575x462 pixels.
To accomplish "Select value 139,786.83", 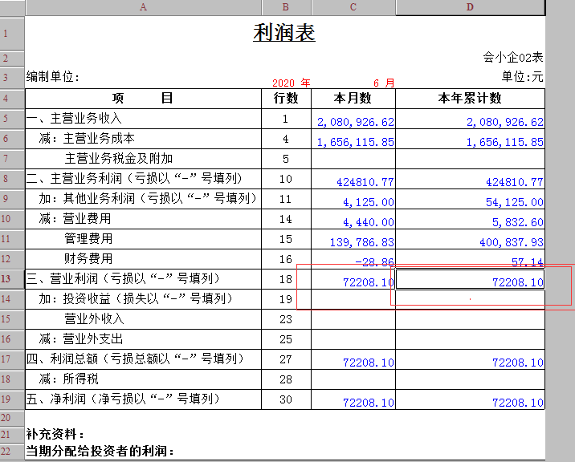I will click(353, 239).
